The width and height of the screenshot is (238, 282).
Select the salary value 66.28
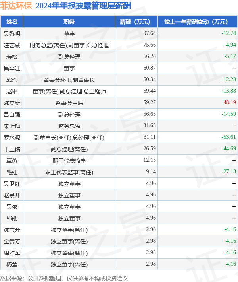[x=150, y=56]
